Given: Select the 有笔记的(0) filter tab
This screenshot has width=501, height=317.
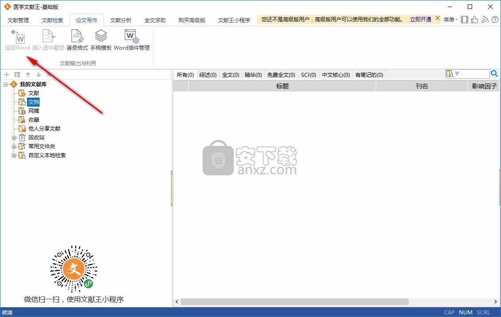Looking at the screenshot, I should coord(369,75).
